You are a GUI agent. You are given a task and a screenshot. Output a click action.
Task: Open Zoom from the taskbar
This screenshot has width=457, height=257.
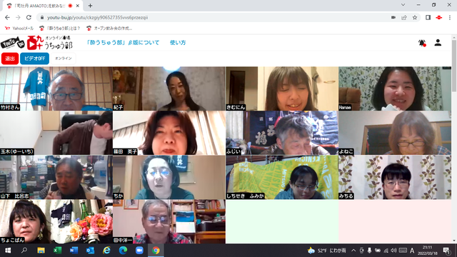point(139,251)
